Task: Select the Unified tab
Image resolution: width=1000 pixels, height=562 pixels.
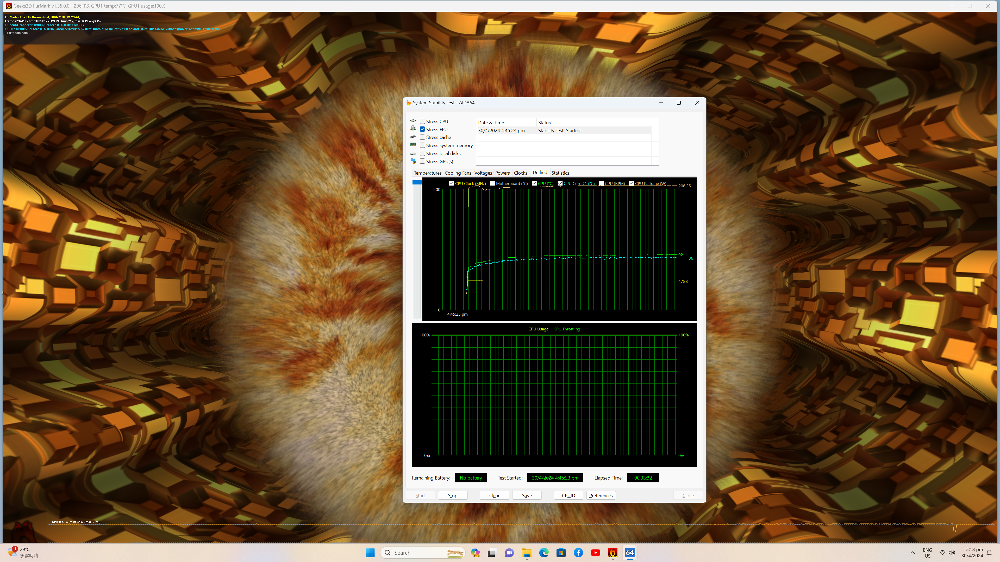Action: pos(540,173)
